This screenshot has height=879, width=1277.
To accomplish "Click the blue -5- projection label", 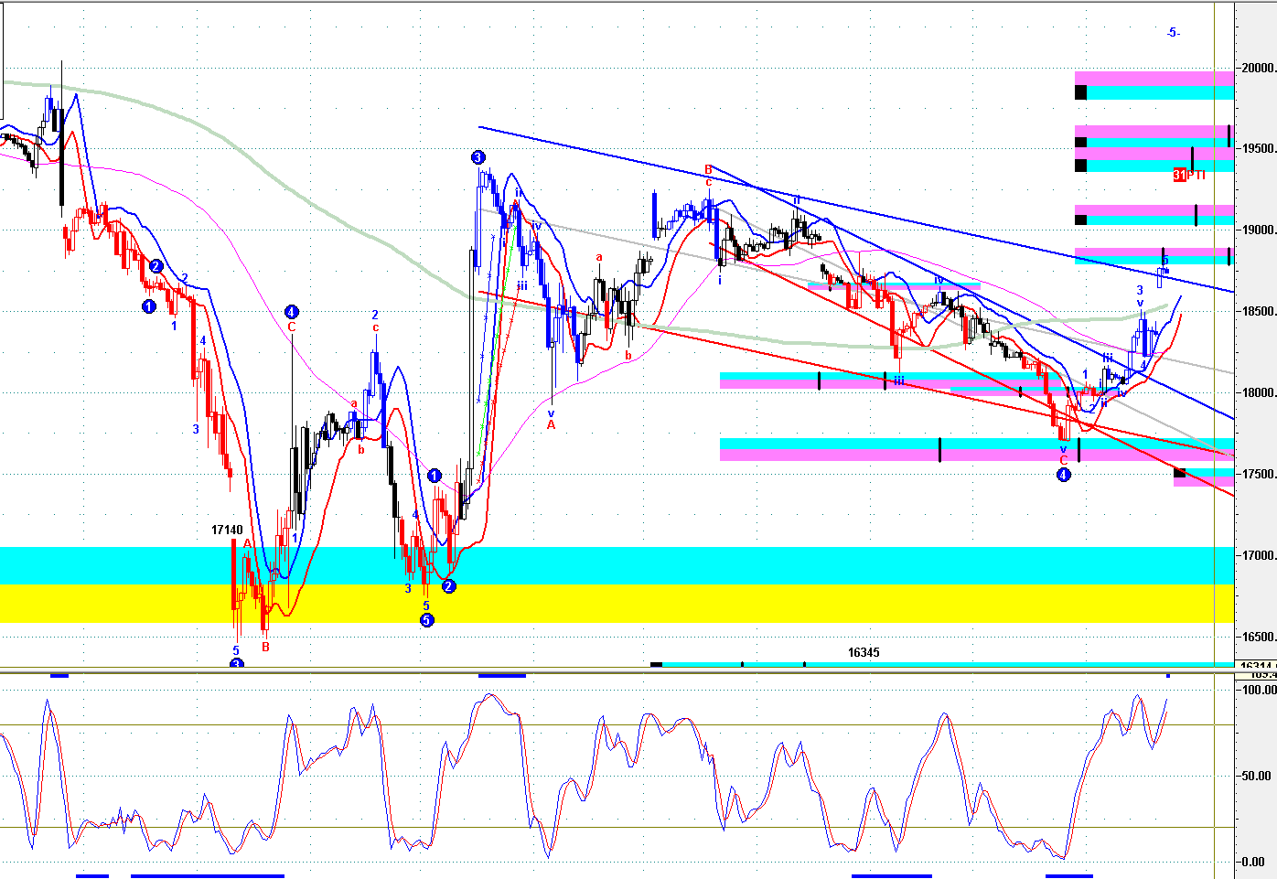I will click(1173, 33).
